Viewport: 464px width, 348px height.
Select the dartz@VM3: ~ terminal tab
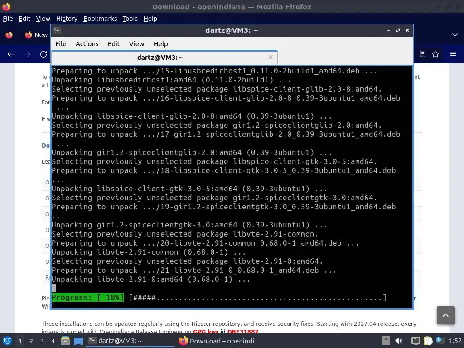[160, 58]
